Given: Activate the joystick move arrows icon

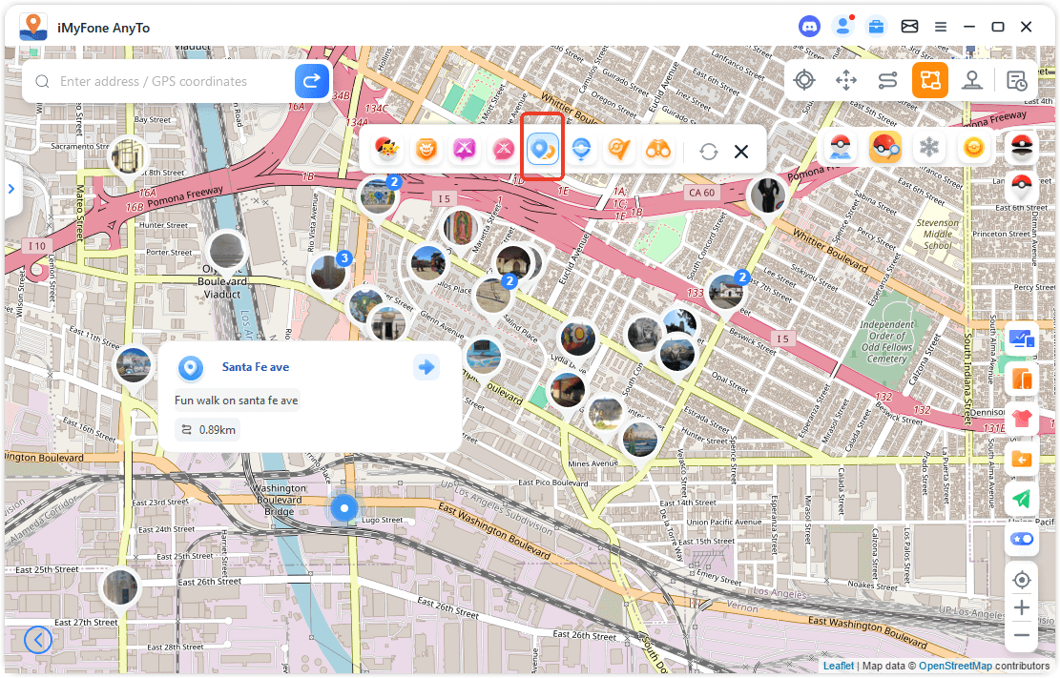Looking at the screenshot, I should pyautogui.click(x=846, y=80).
